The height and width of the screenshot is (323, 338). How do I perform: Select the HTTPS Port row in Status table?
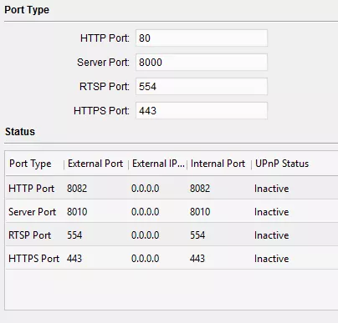click(172, 258)
